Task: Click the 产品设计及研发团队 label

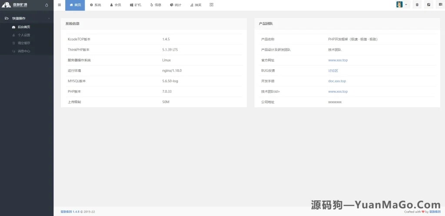Action: tap(276, 50)
